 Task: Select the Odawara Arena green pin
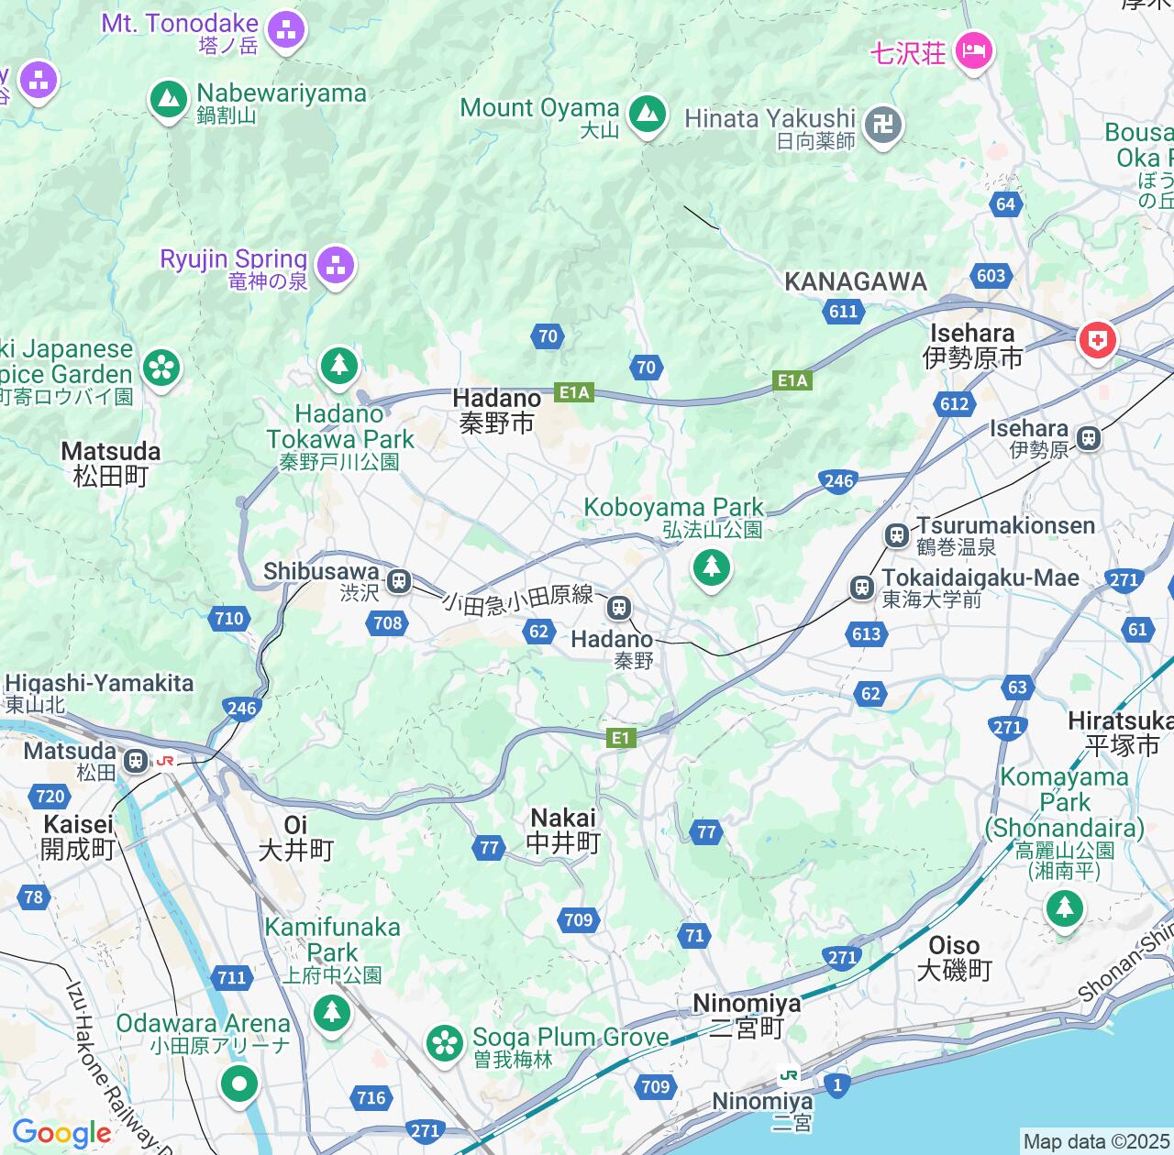click(x=239, y=1084)
